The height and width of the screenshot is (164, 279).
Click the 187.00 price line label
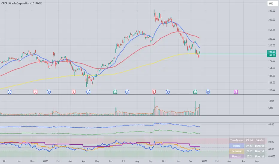[272, 55]
